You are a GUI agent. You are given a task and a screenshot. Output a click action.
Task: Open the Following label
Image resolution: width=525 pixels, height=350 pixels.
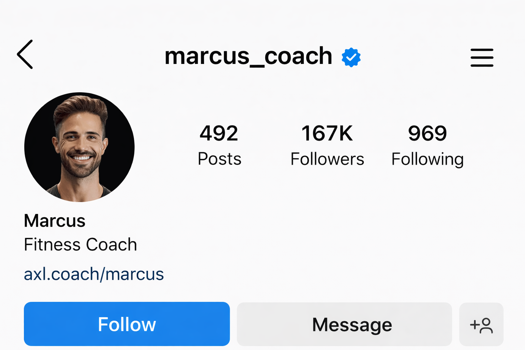coord(427,160)
